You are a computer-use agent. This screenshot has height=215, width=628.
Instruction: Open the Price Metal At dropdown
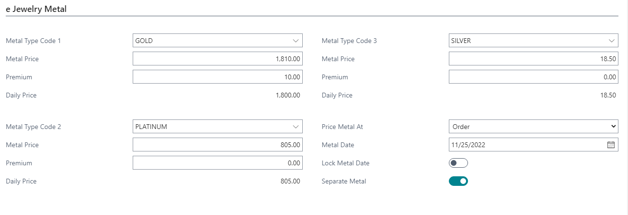click(x=534, y=127)
